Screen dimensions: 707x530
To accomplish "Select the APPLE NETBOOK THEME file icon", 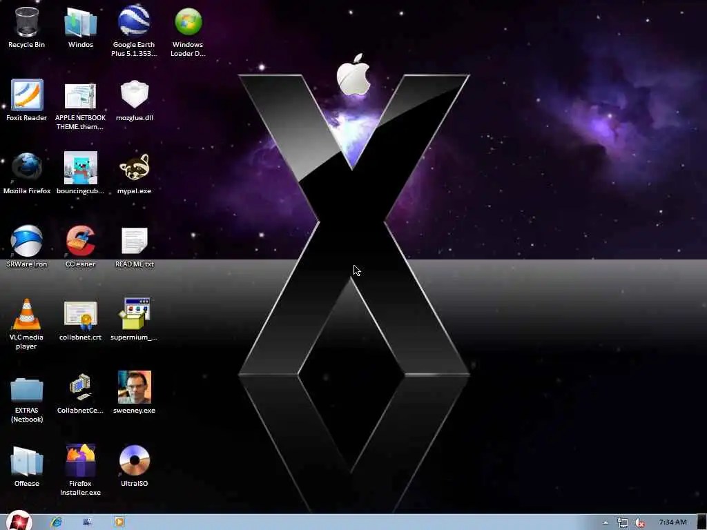I will [x=80, y=95].
